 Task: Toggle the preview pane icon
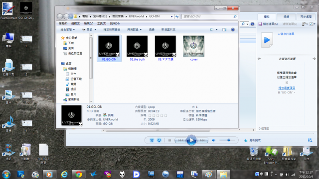(224, 30)
